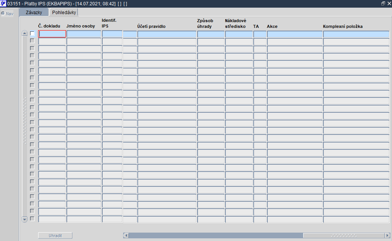Tick the checkbox in the first row
The height and width of the screenshot is (241, 392).
32,34
